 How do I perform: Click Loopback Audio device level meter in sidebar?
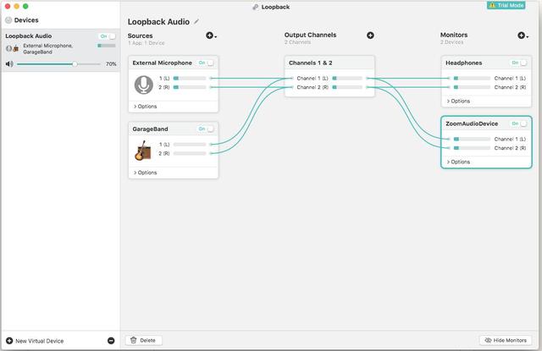[x=107, y=46]
